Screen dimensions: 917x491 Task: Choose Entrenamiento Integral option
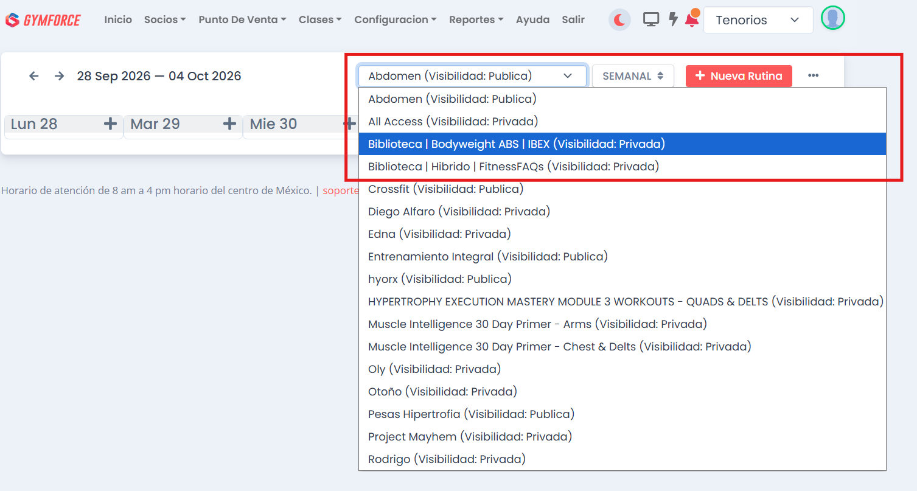click(622, 256)
